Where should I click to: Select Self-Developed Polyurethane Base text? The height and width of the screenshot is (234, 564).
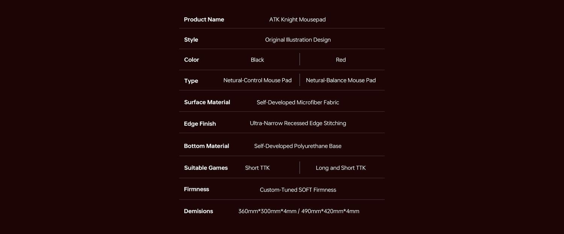pyautogui.click(x=298, y=146)
